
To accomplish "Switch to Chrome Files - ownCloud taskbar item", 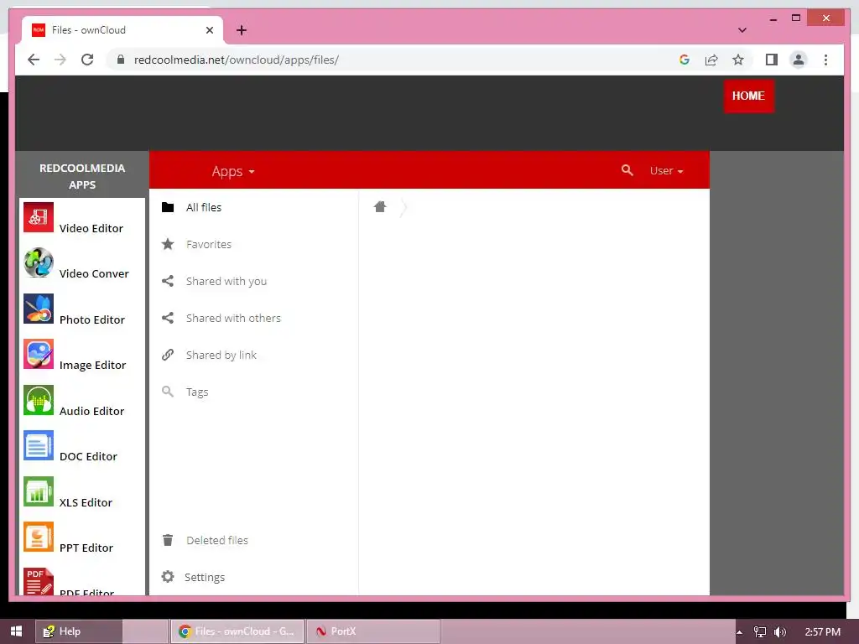I will [x=237, y=631].
